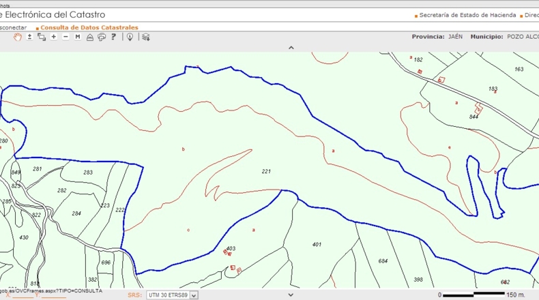Zoom out with the minus button

(65, 37)
